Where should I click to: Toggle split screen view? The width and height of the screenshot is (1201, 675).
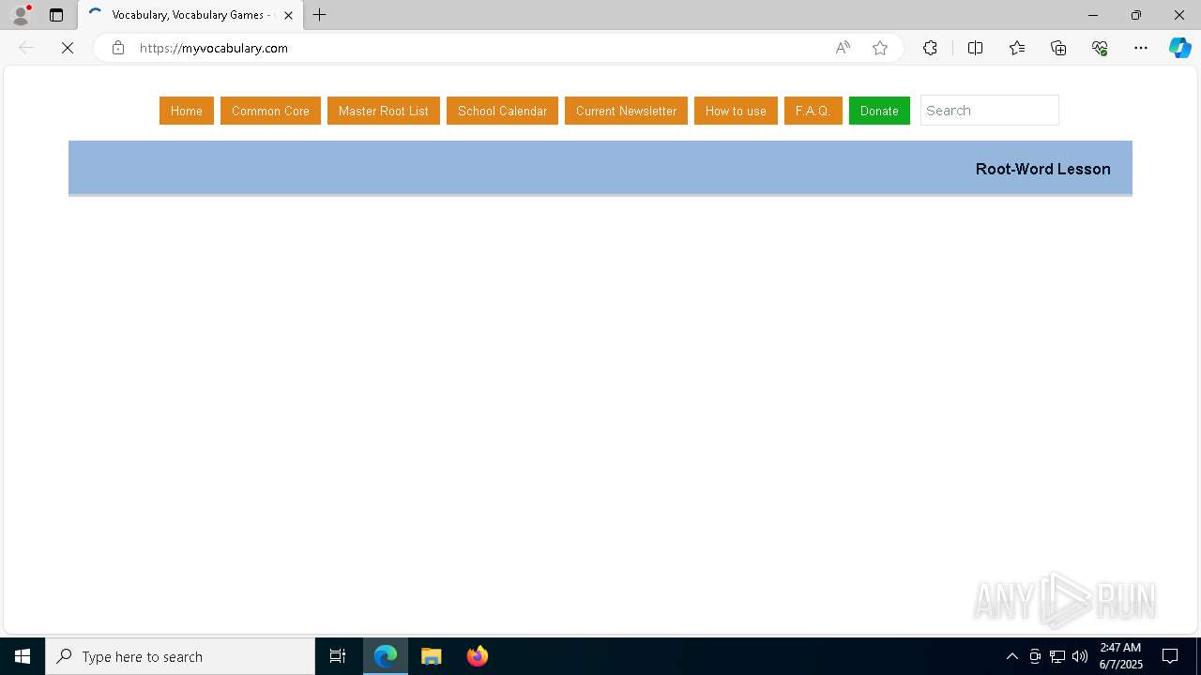point(975,48)
